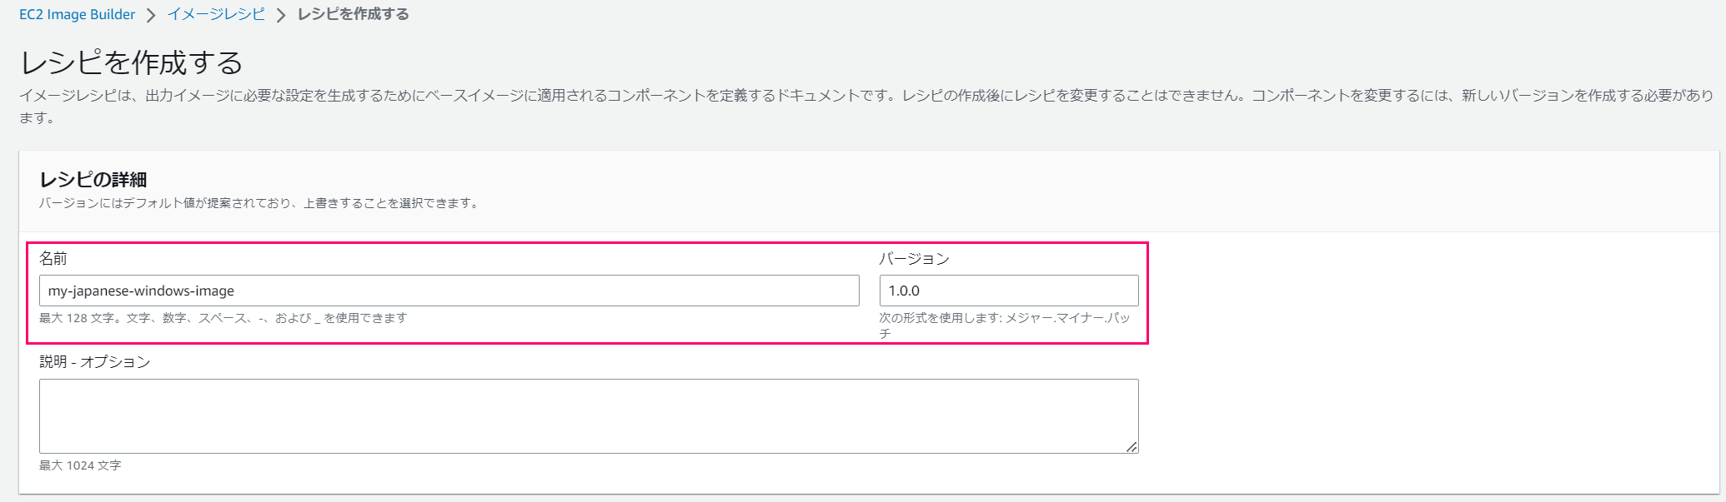Viewport: 1726px width, 502px height.
Task: Click the chevron after イメージレシピ breadcrumb
Action: point(281,15)
